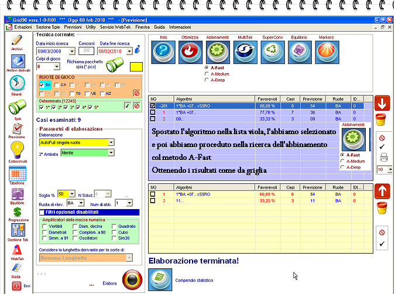This screenshot has height=294, width=395.
Task: Enable Filtri opzionali checkbox
Action: (42, 213)
